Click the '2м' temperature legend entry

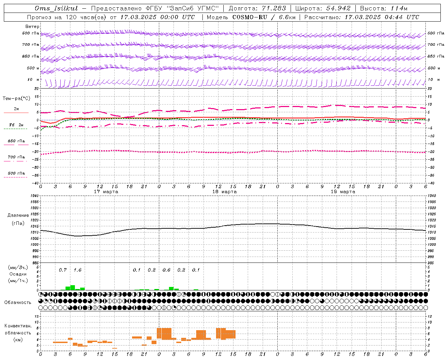click(x=16, y=109)
